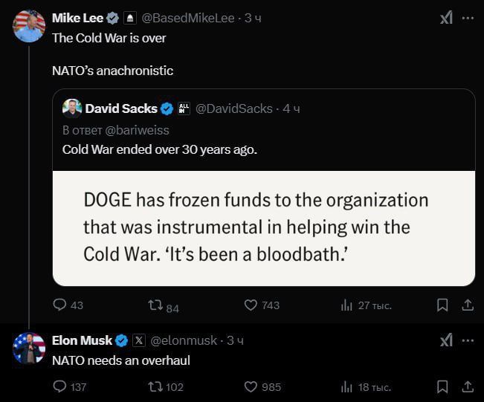Image resolution: width=484 pixels, height=402 pixels.
Task: View analytics on Elon Musk's post
Action: coord(346,386)
